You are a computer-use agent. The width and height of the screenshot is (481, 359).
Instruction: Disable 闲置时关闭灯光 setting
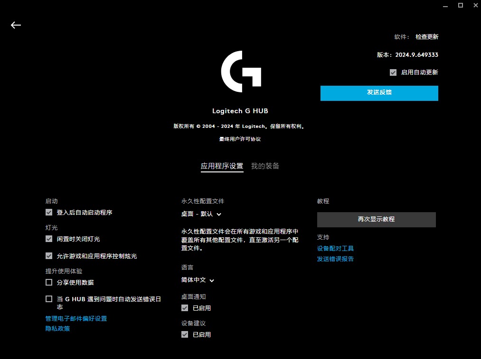49,239
